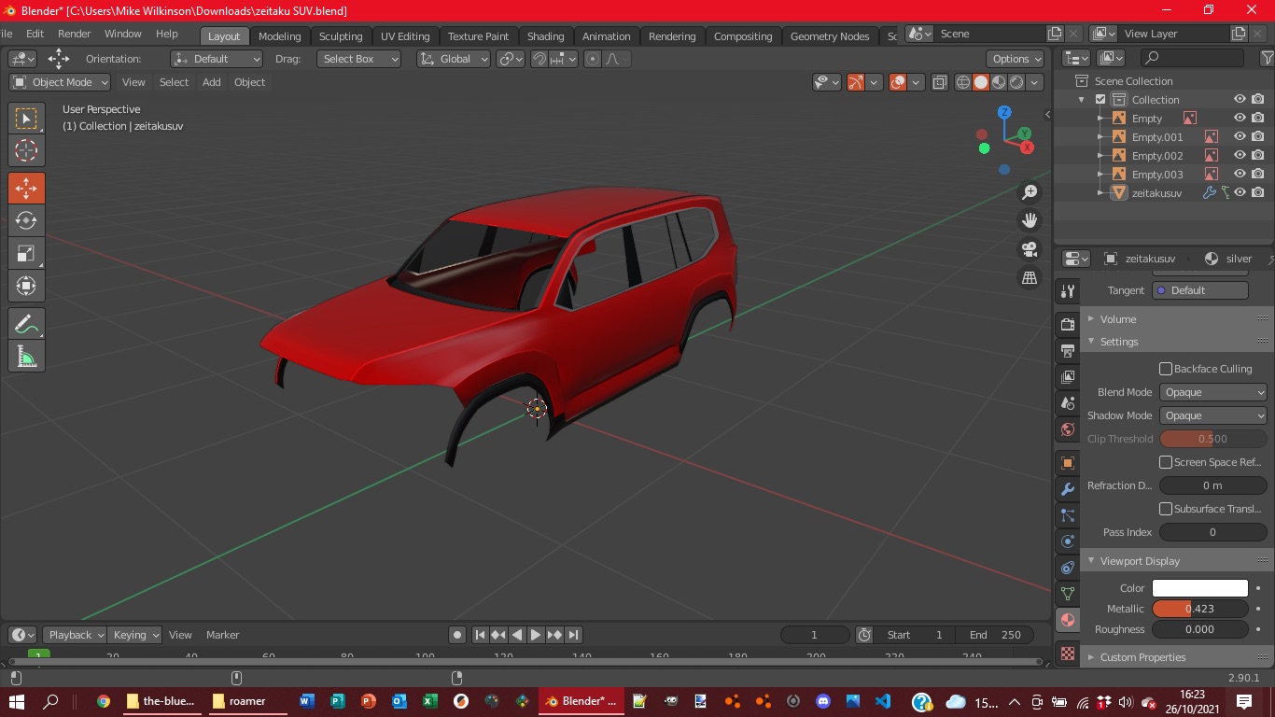
Task: Enable Screen Space Refraction checkbox
Action: click(x=1166, y=462)
